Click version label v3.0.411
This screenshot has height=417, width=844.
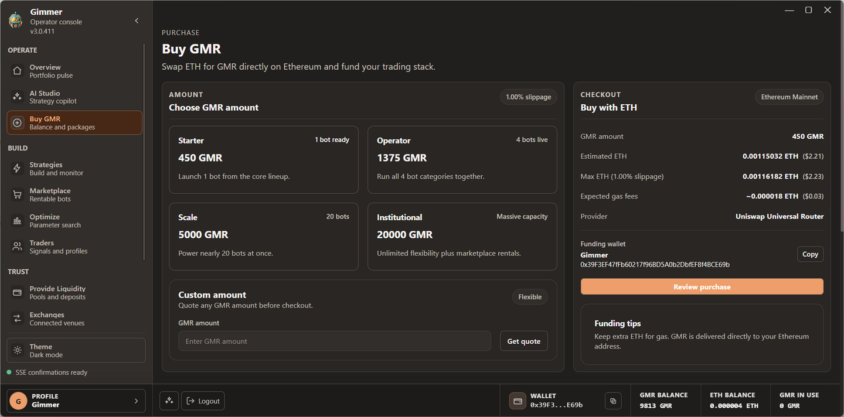click(42, 32)
